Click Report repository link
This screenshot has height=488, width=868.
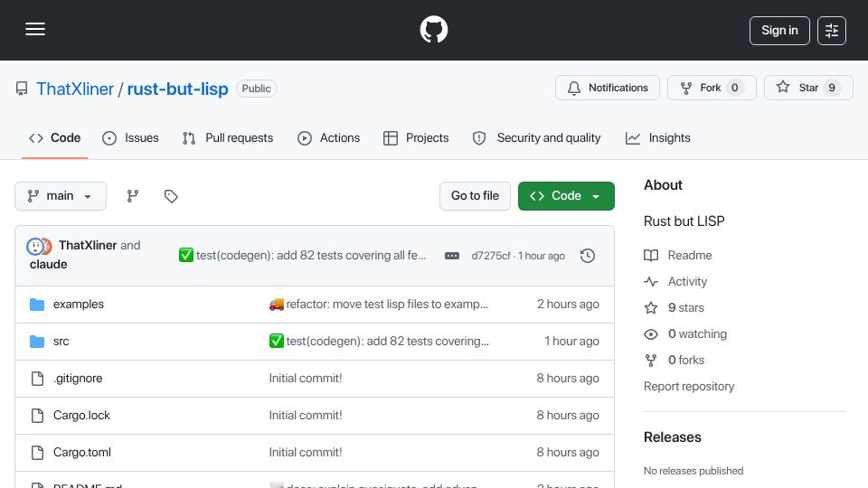pyautogui.click(x=689, y=386)
